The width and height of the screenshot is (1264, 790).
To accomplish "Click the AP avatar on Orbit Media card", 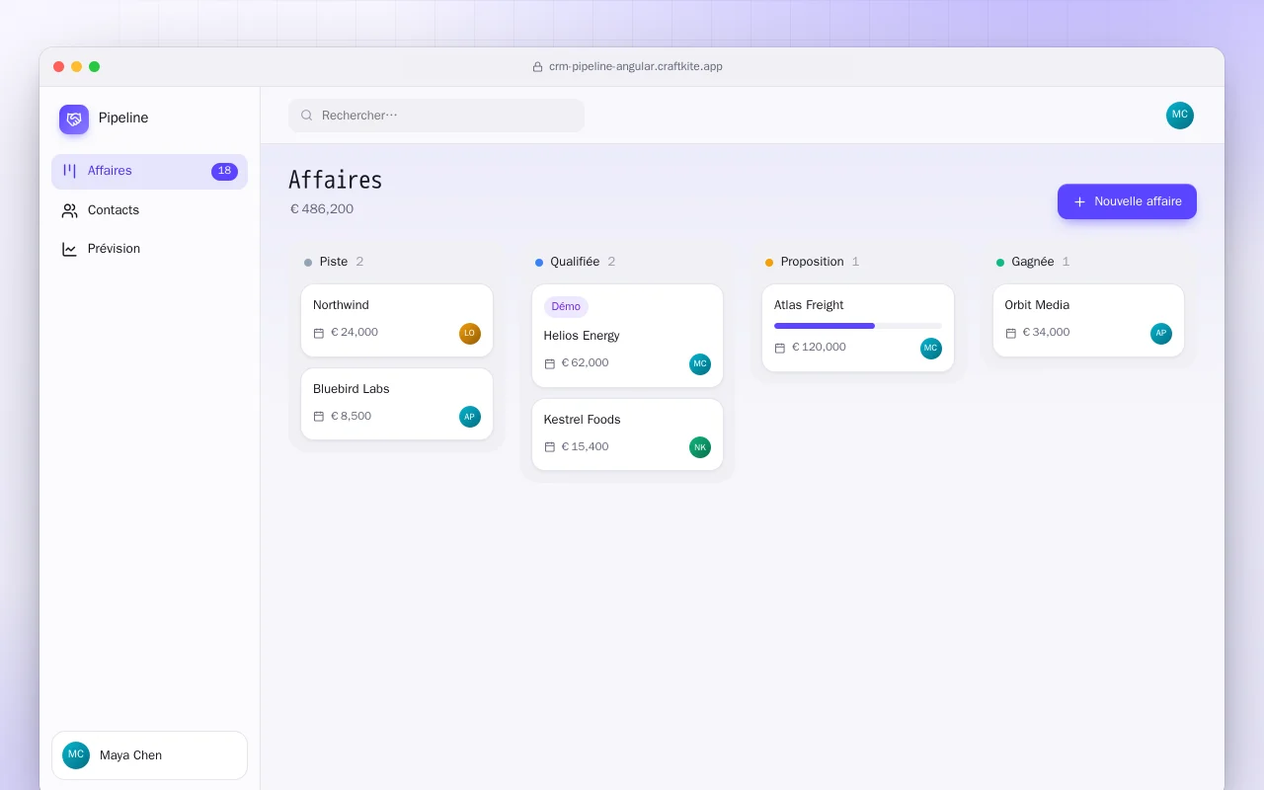I will click(x=1161, y=334).
